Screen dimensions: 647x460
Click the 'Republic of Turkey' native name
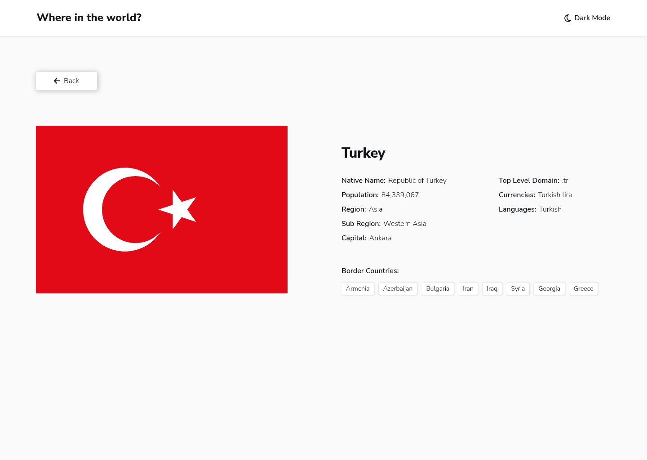pos(417,181)
